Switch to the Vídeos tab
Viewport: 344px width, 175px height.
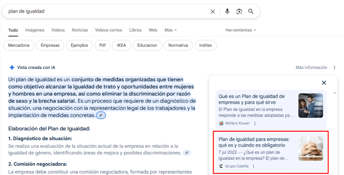click(x=58, y=30)
